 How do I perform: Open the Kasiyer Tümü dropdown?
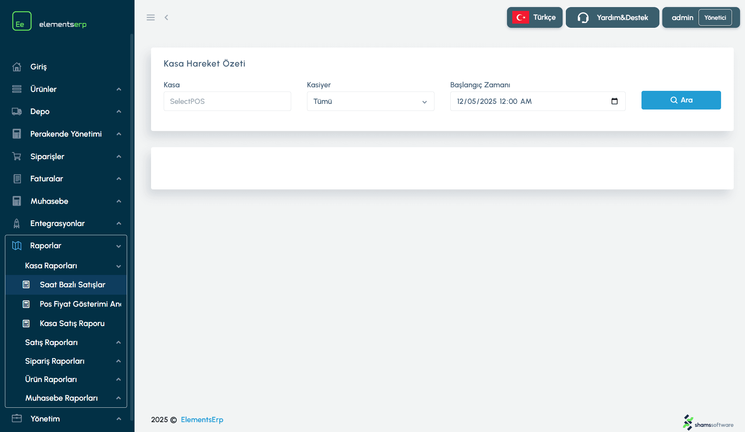coord(370,101)
